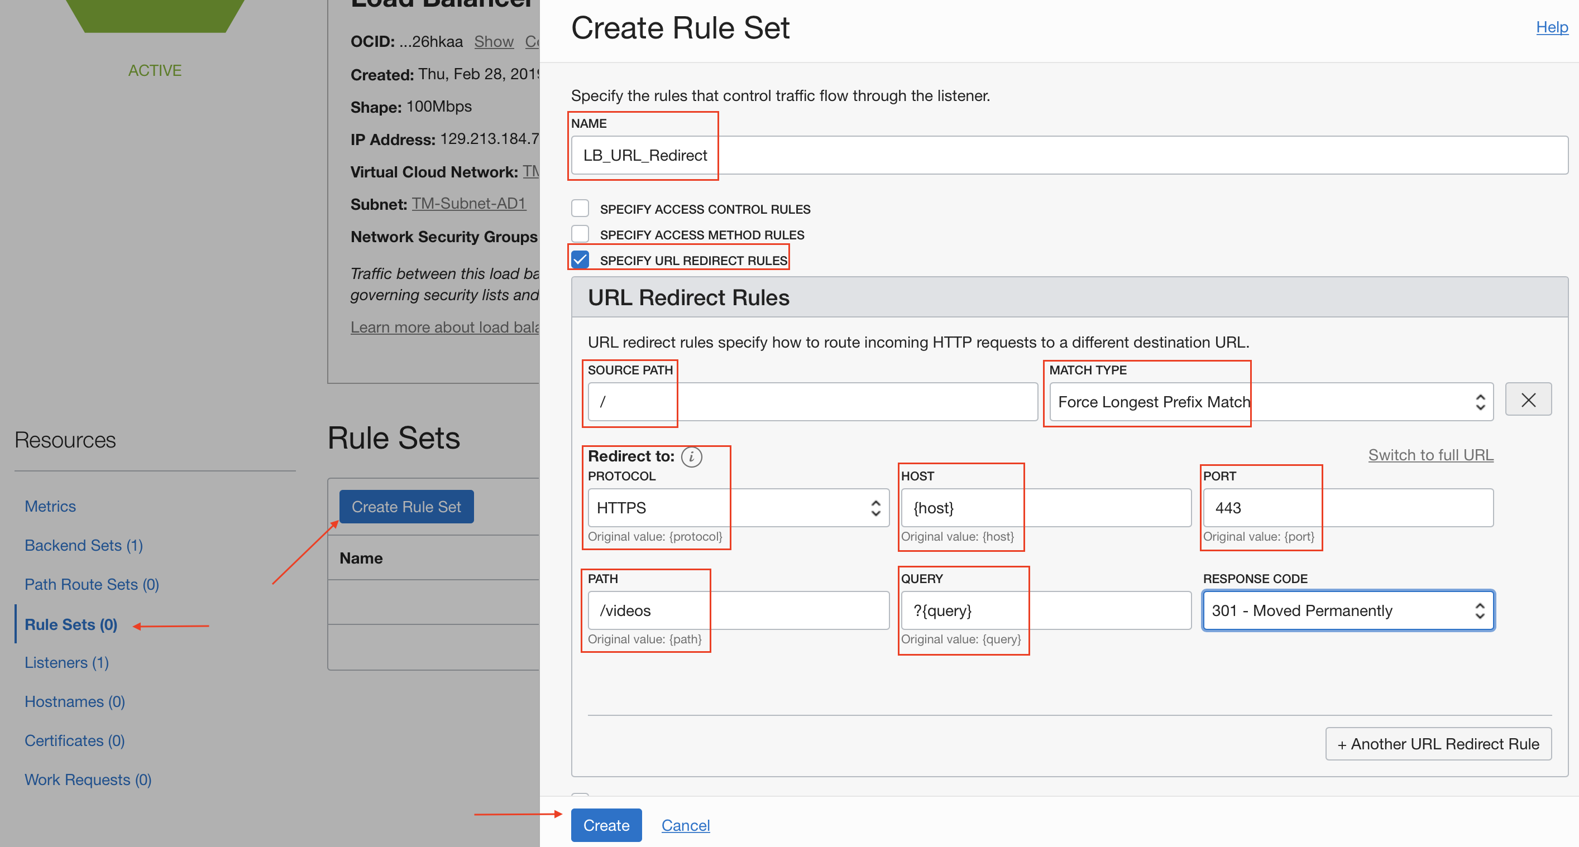This screenshot has height=847, width=1579.
Task: Open Path Route Sets (0) section
Action: point(92,584)
